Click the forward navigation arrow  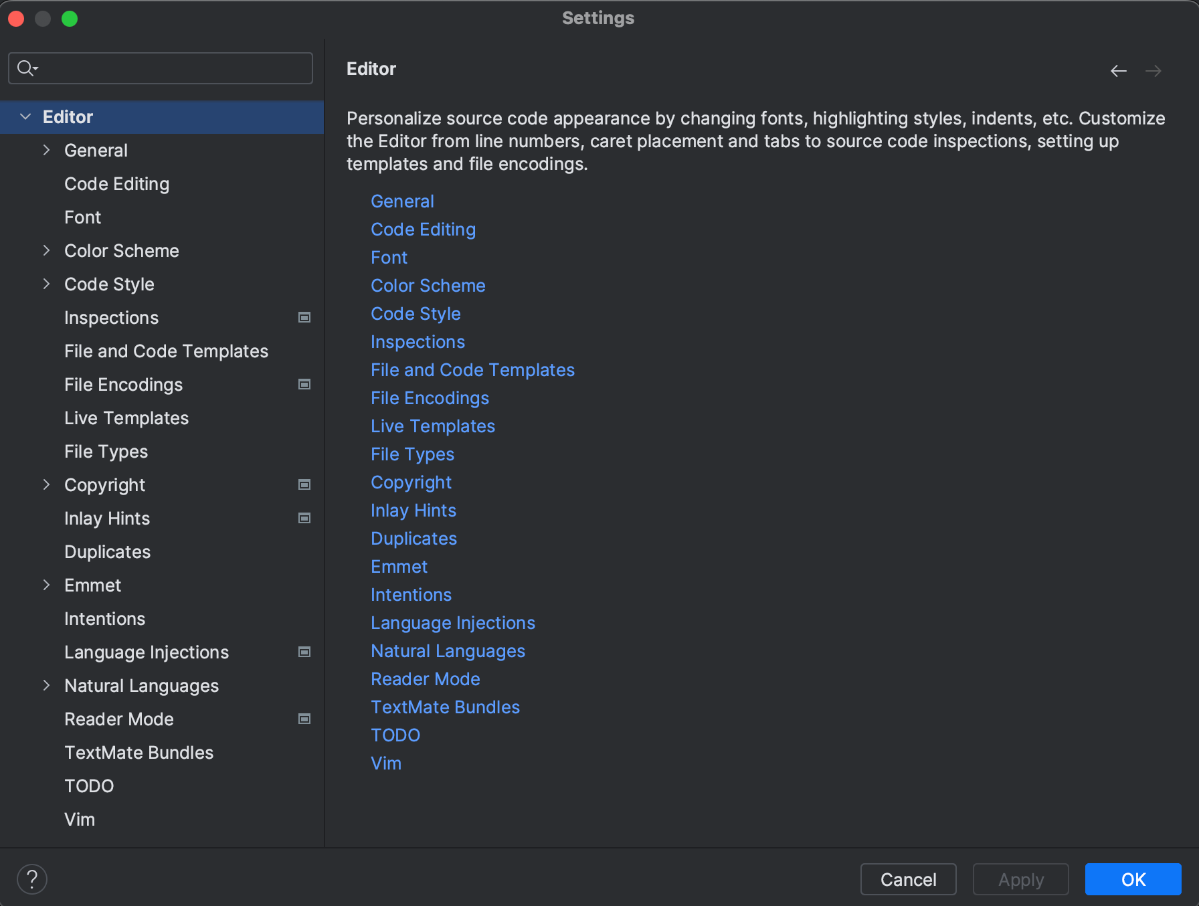click(x=1154, y=70)
